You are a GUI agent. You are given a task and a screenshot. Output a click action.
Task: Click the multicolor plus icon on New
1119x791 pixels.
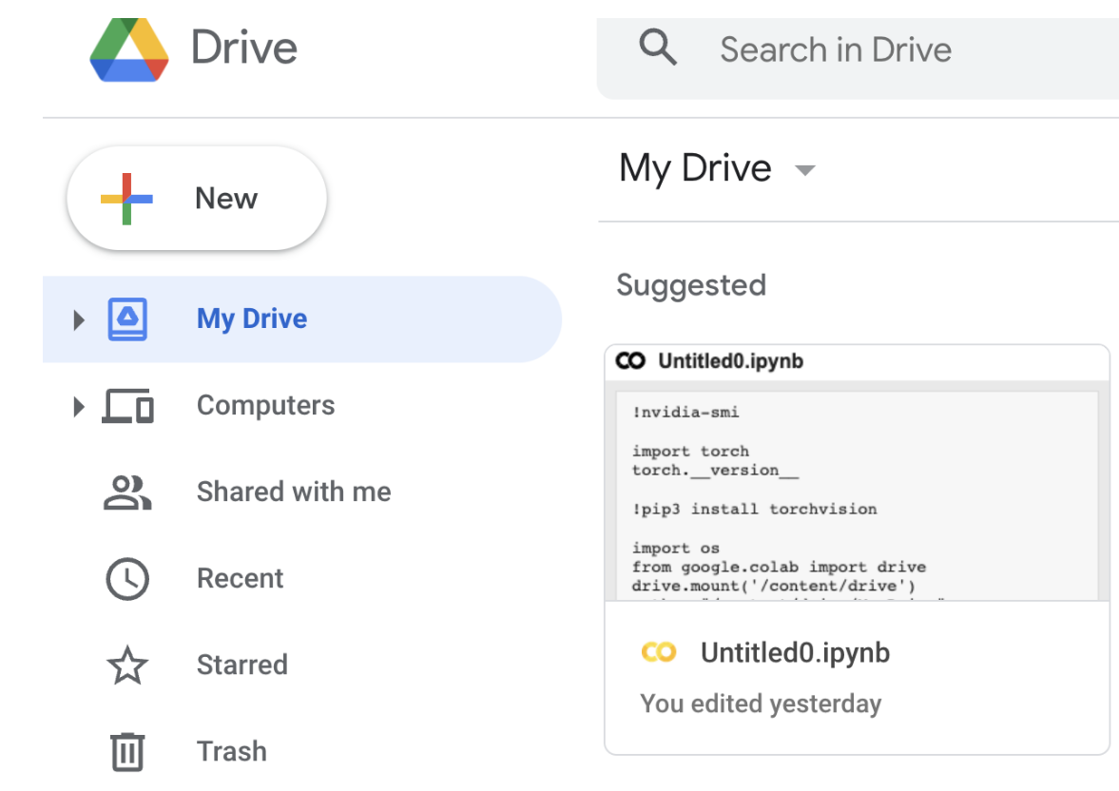click(126, 199)
